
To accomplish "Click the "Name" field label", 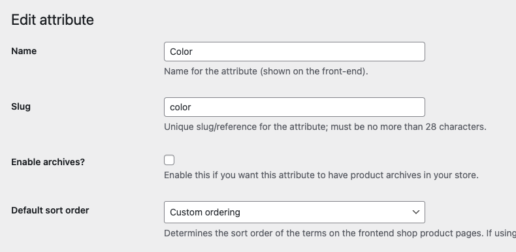I will (24, 51).
